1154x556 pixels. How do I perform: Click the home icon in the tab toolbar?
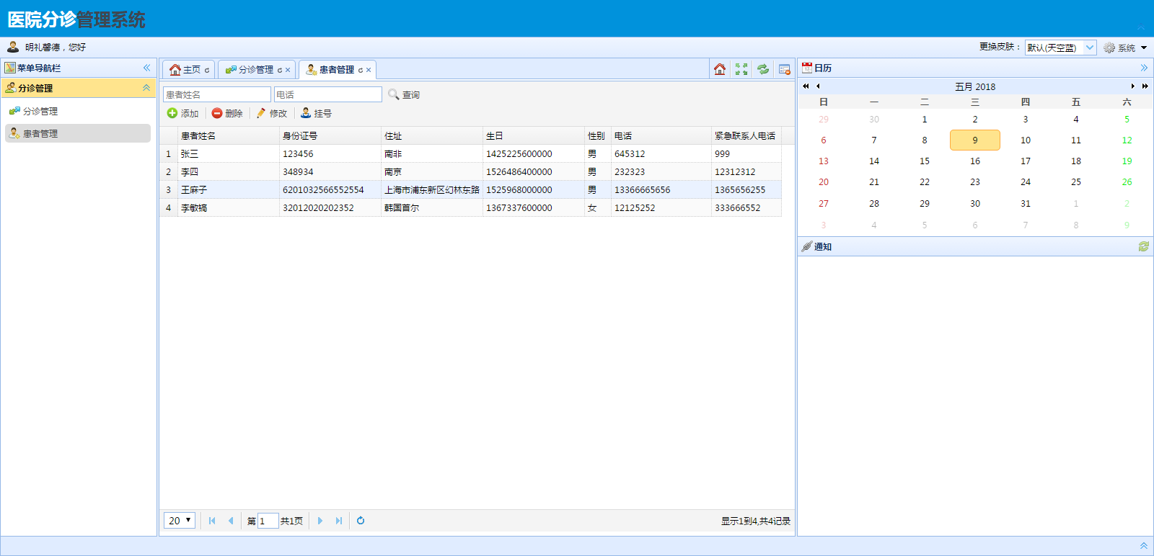tap(720, 69)
